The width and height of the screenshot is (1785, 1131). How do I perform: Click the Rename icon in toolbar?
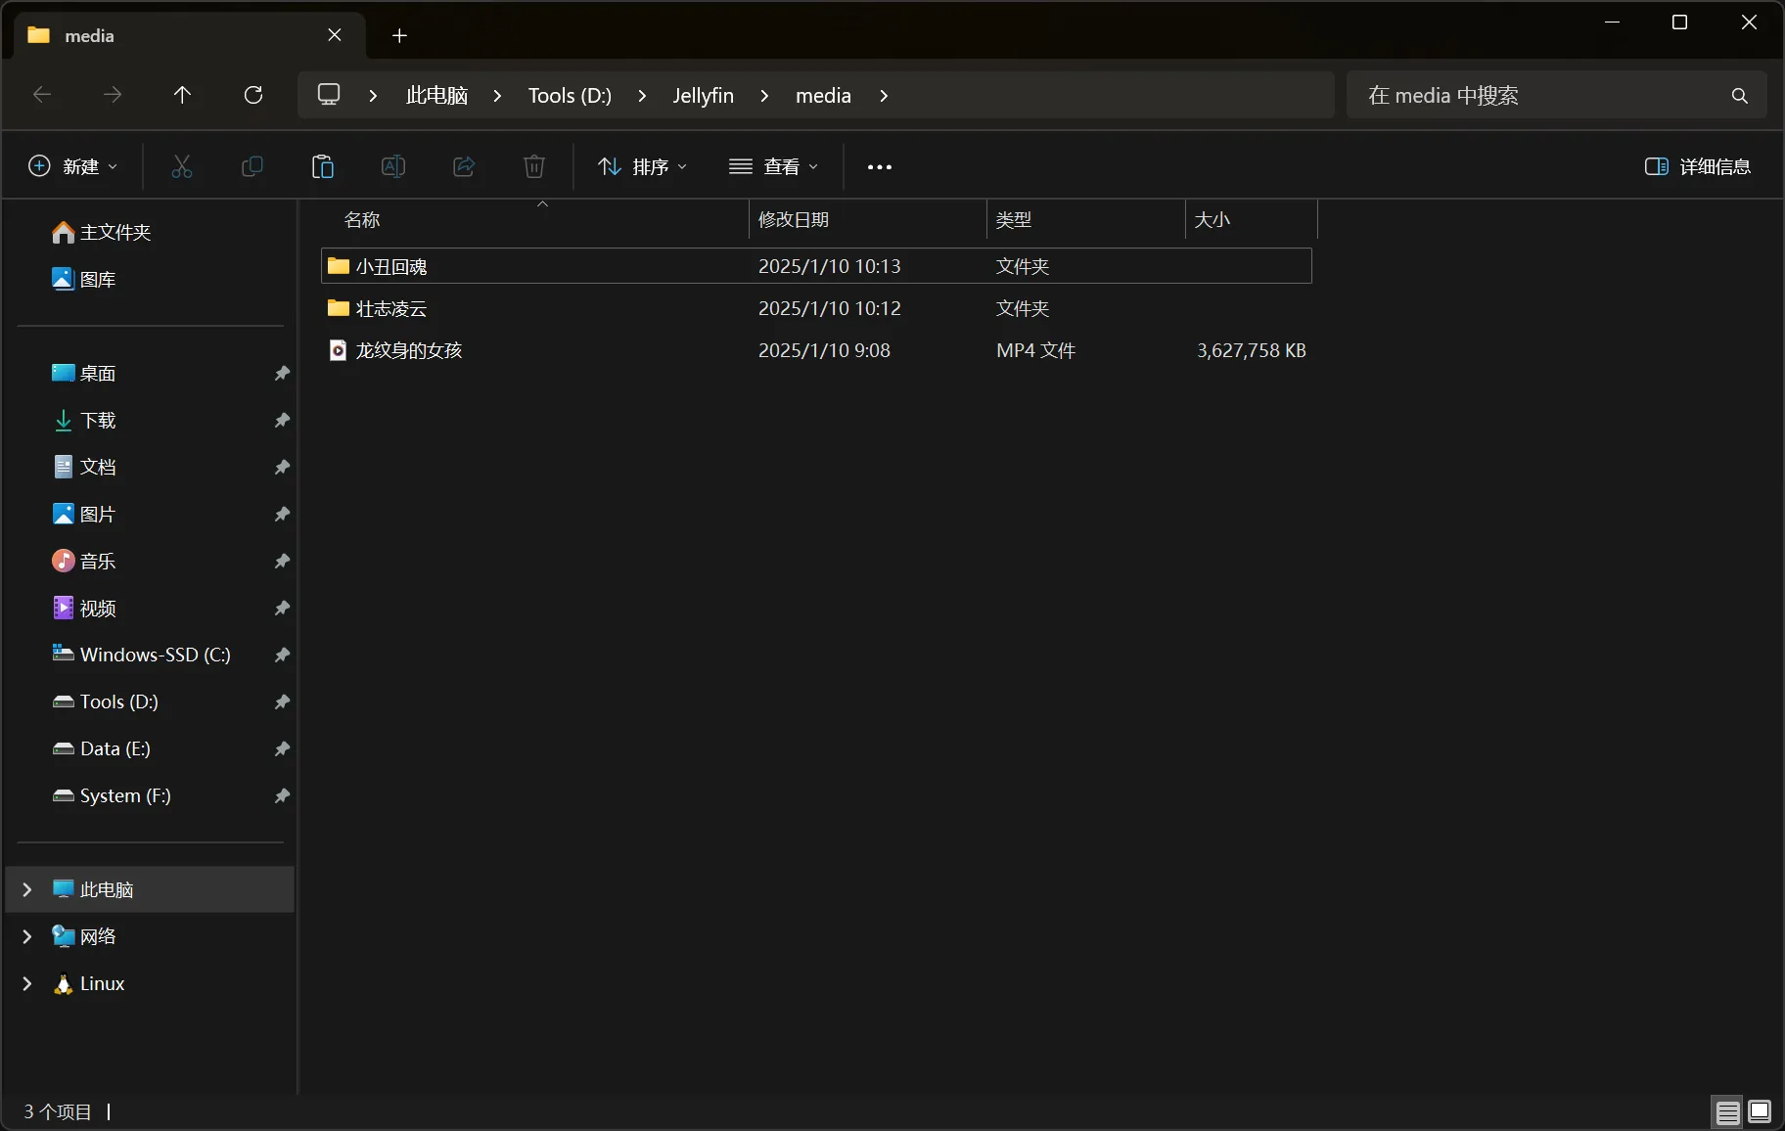(392, 166)
